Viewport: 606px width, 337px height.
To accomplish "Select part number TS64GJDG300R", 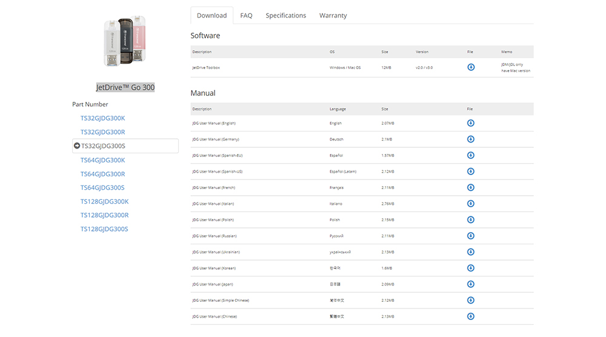I will pos(103,174).
